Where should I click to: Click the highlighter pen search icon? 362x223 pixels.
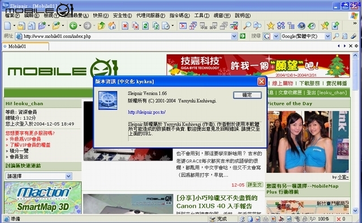[354, 36]
